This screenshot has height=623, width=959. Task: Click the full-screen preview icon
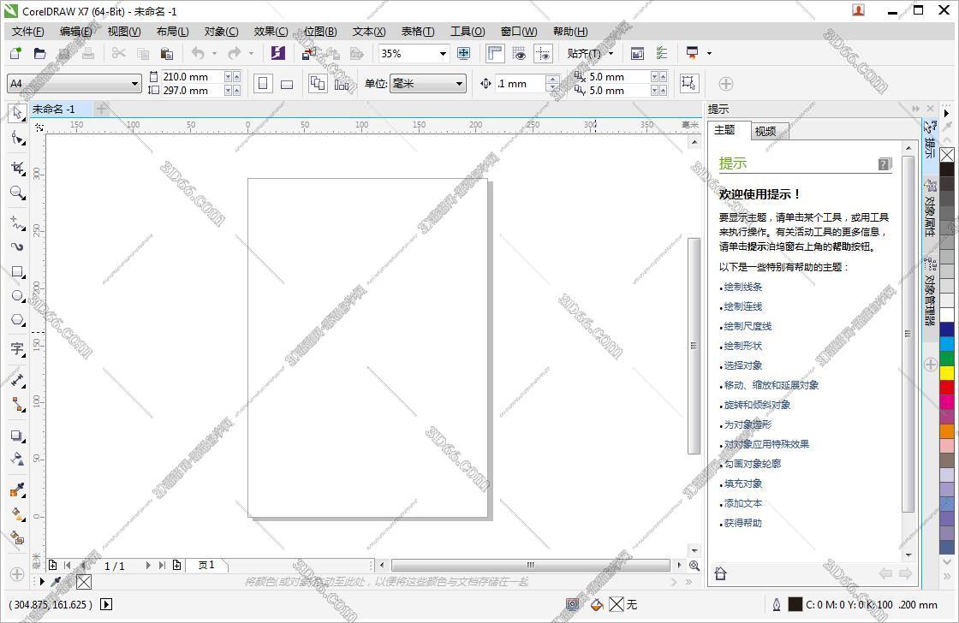pyautogui.click(x=463, y=53)
